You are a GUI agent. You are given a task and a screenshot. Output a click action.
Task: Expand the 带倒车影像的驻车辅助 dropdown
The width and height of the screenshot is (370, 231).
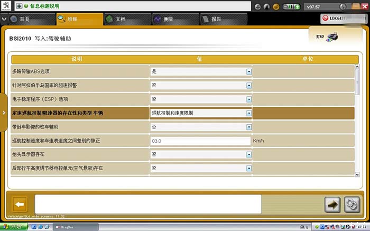(248, 127)
